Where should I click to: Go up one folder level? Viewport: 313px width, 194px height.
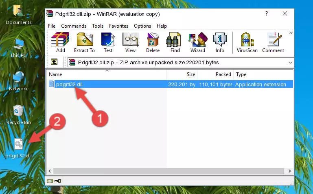[x=54, y=62]
